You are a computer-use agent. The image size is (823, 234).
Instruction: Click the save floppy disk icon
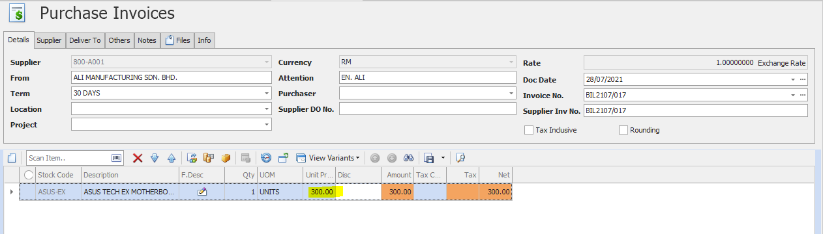[429, 157]
